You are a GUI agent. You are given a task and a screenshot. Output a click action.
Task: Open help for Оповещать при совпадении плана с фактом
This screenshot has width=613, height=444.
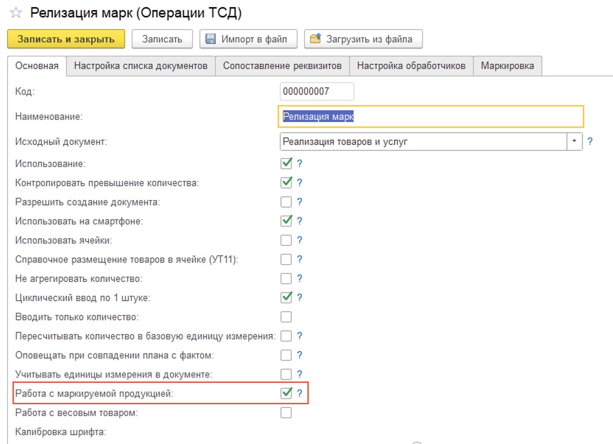(300, 355)
